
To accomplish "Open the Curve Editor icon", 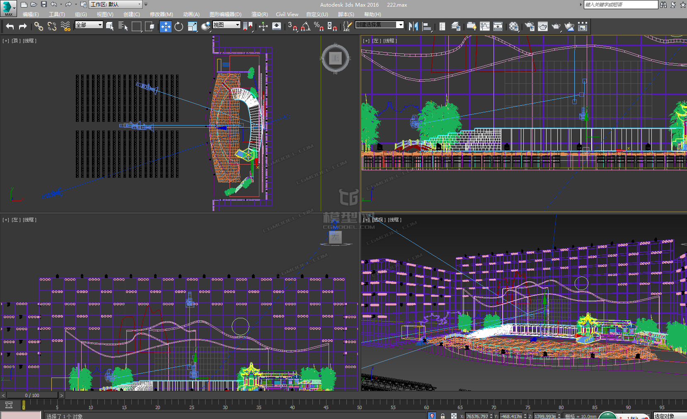I will click(485, 27).
